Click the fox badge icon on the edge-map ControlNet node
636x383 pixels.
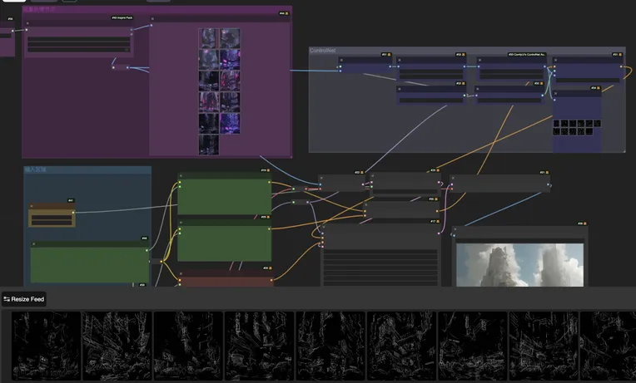coord(599,88)
